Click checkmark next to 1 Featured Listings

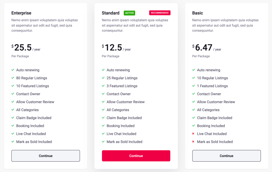click(x=194, y=86)
